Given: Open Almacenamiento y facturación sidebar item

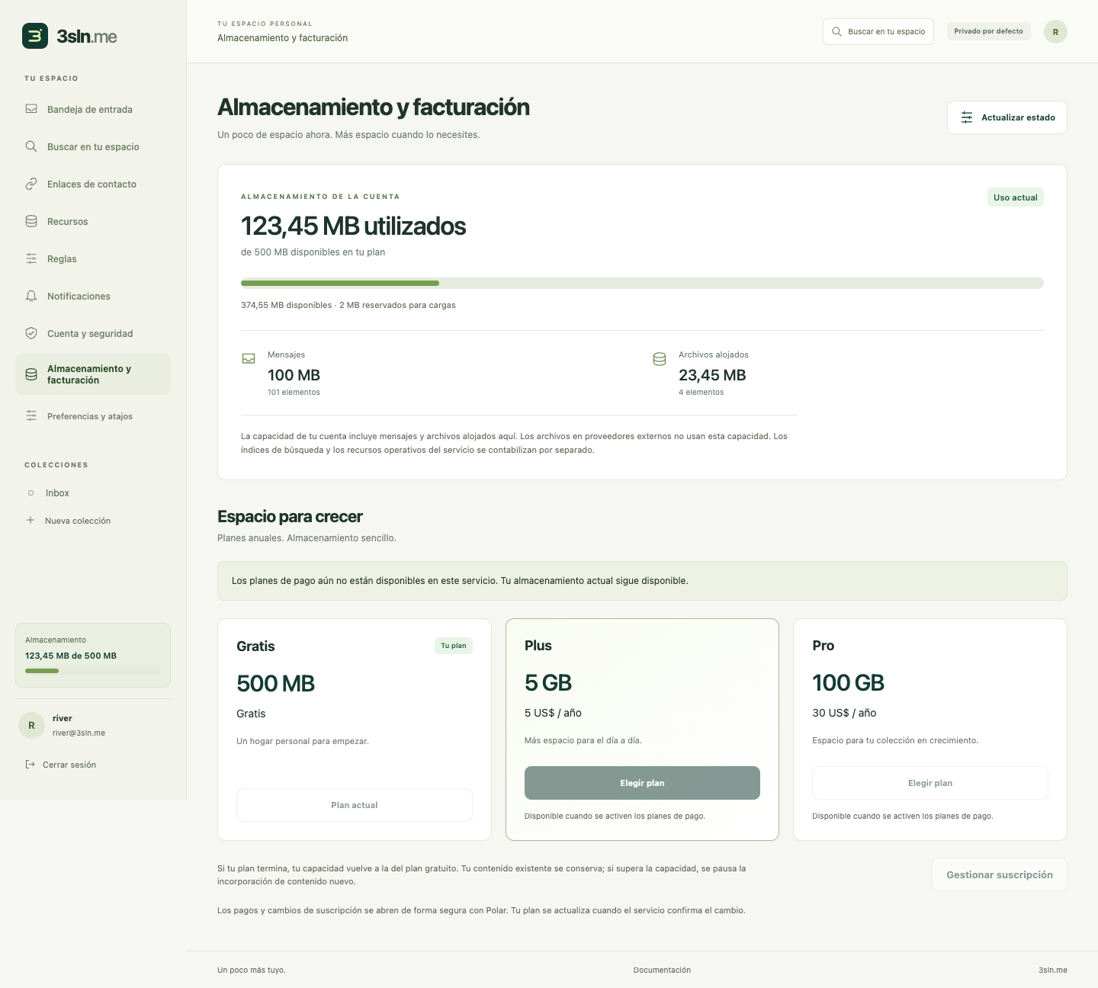Looking at the screenshot, I should point(93,374).
